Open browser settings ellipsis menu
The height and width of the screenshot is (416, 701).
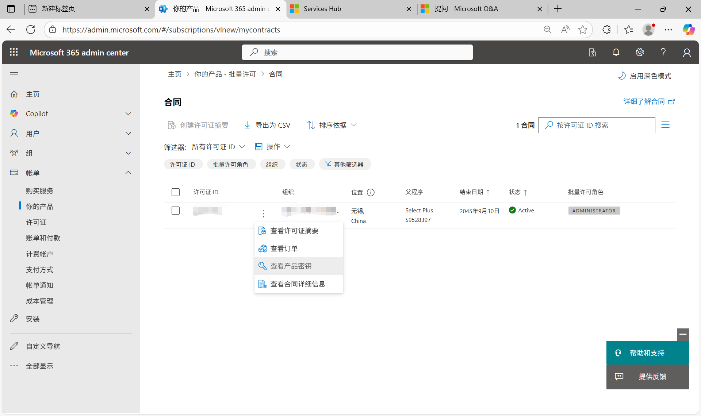668,30
